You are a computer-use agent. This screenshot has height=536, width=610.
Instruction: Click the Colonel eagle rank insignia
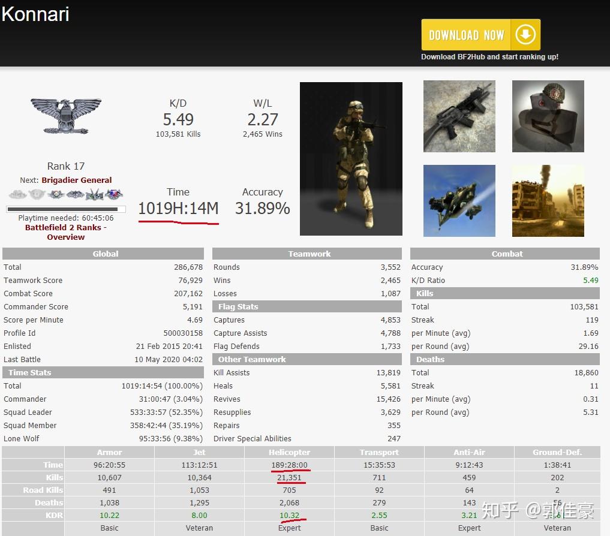point(66,116)
